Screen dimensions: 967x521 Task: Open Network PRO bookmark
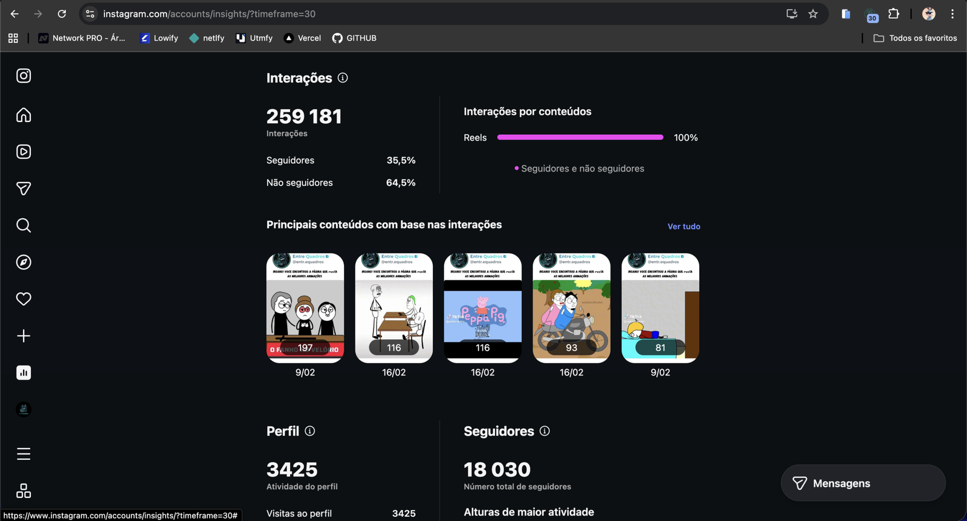82,38
